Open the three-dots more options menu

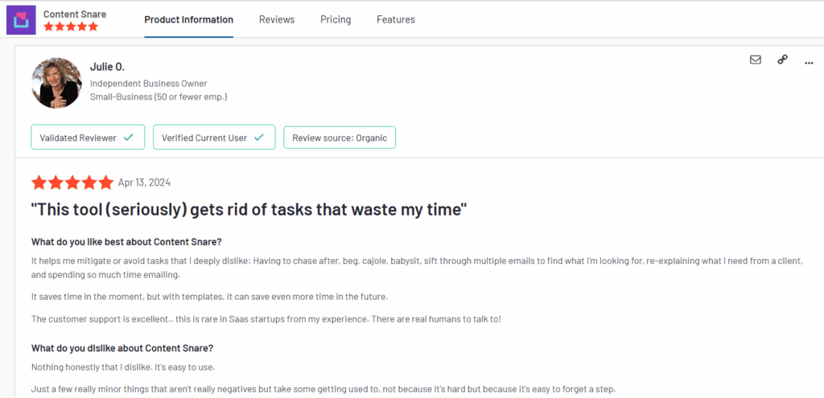point(809,63)
